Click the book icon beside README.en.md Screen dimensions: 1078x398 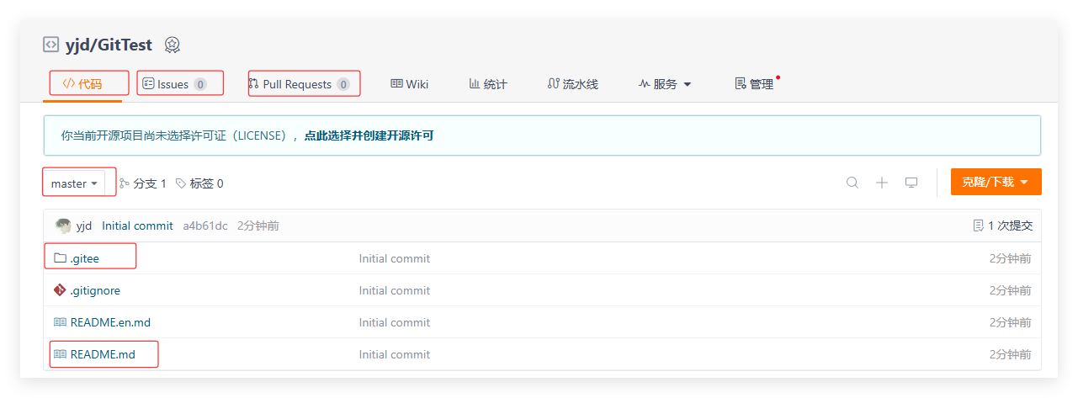click(60, 321)
